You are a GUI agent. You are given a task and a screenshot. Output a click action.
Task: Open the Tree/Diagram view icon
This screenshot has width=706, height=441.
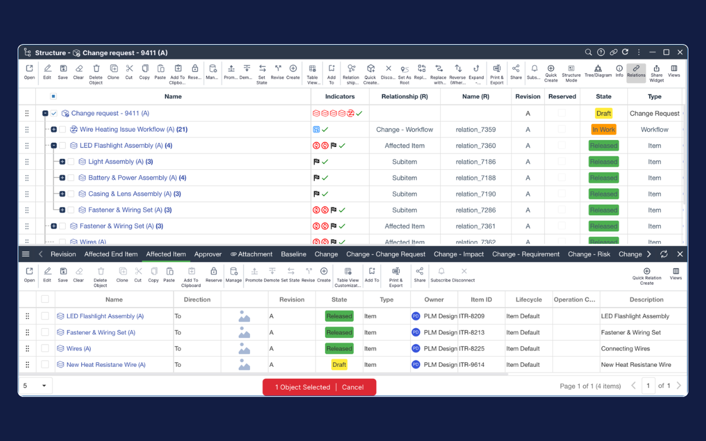(598, 69)
